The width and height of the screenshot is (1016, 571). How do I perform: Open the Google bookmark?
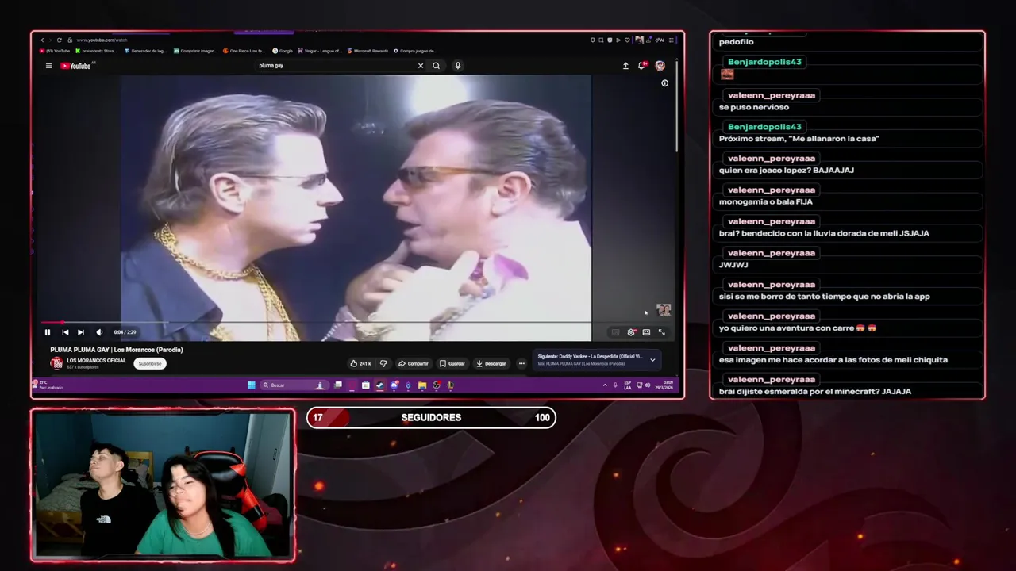click(283, 51)
